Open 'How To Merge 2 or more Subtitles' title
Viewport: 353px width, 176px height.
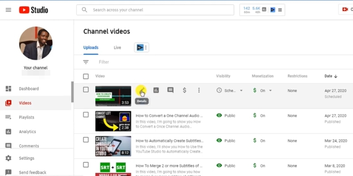tap(169, 166)
